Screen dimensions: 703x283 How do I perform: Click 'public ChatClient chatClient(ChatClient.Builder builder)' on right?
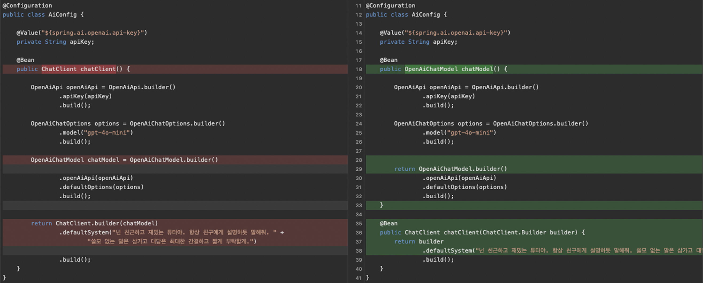[479, 233]
